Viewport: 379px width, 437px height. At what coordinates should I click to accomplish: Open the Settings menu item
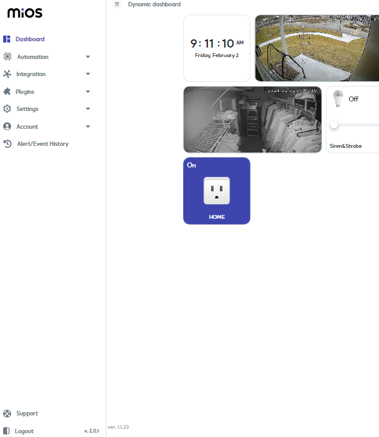click(x=27, y=109)
